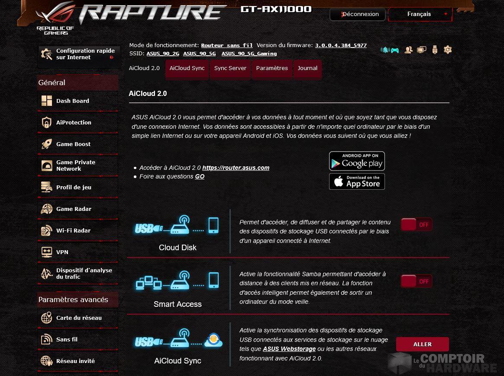Click the AiCloud Sync caption under diagram

[178, 361]
